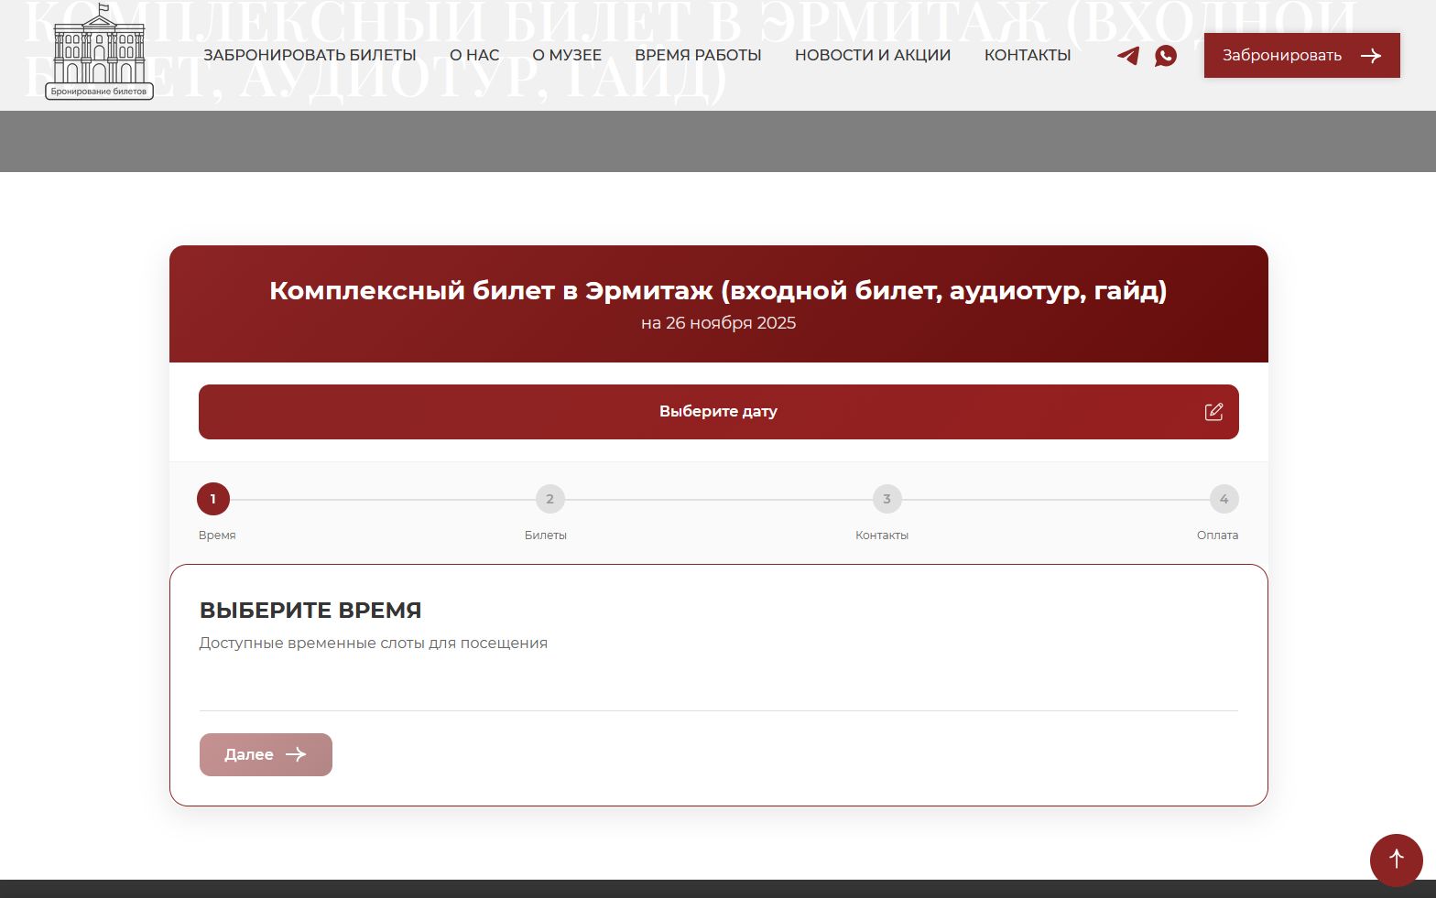
Task: Click the edit pencil icon on date bar
Action: (1213, 412)
